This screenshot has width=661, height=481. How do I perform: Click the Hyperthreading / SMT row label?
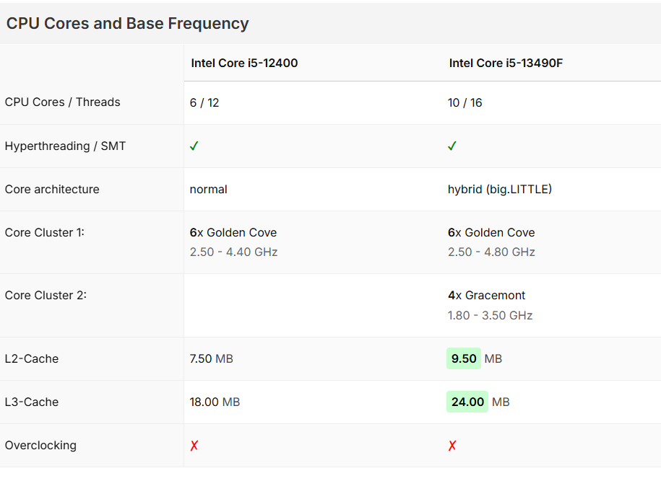[65, 146]
